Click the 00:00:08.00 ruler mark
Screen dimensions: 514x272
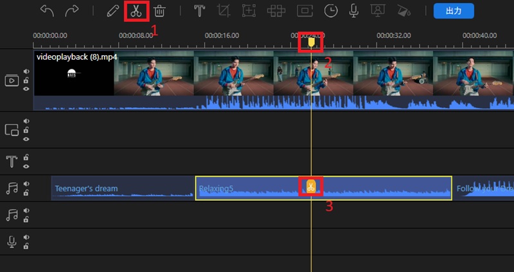tap(136, 35)
